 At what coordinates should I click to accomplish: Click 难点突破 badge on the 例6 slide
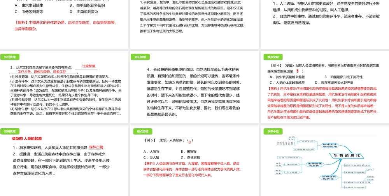[x=143, y=132]
